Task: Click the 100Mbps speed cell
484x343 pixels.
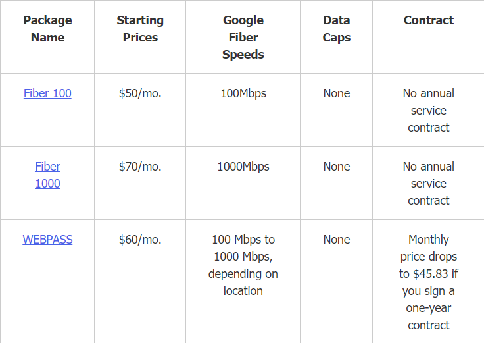Action: [243, 93]
